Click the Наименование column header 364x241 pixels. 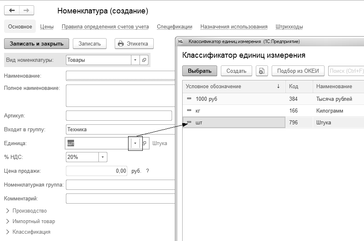point(338,87)
